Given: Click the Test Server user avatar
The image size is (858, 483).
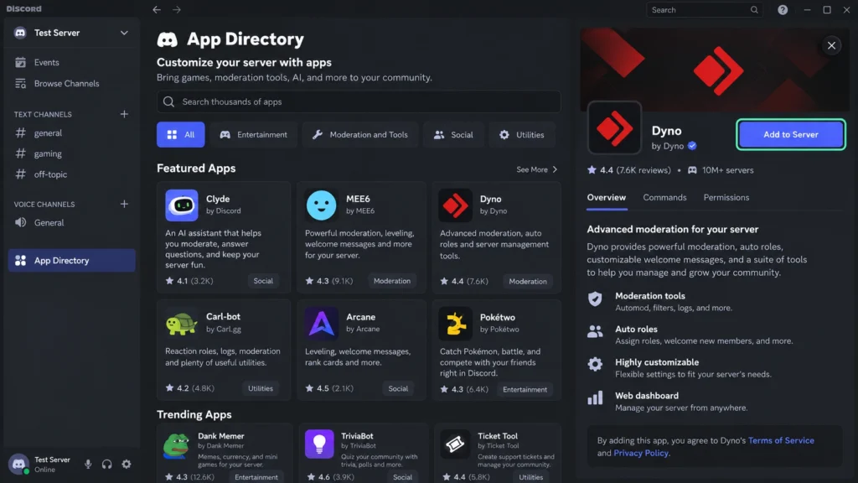Looking at the screenshot, I should [18, 464].
